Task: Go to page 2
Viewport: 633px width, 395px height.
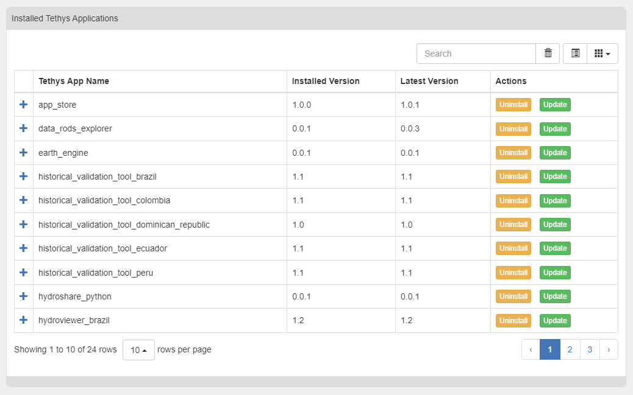Action: (570, 349)
